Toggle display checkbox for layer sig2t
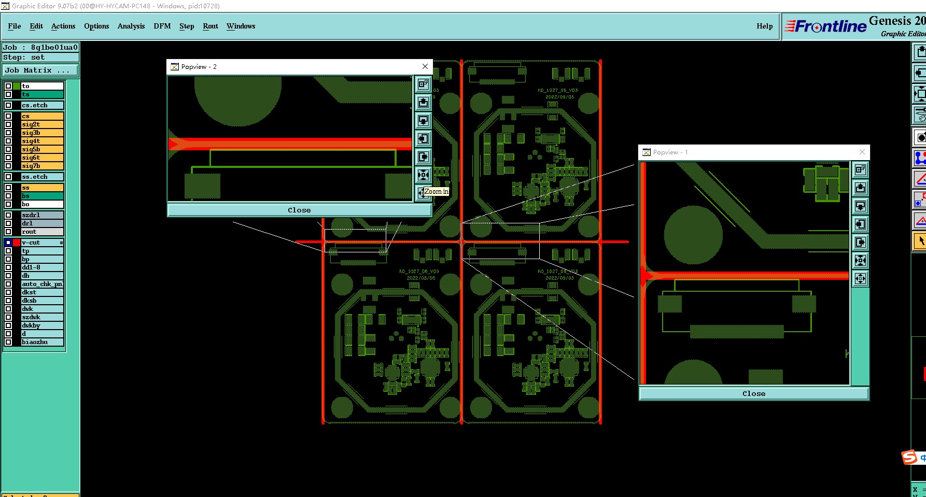The image size is (926, 497). tap(8, 124)
